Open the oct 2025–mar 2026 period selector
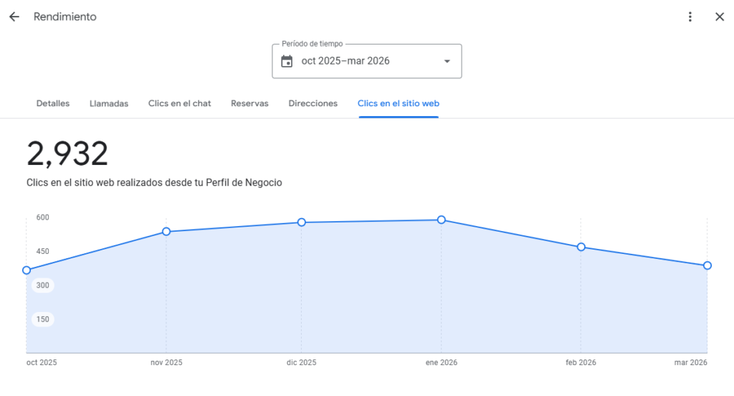This screenshot has width=734, height=396. tap(366, 62)
